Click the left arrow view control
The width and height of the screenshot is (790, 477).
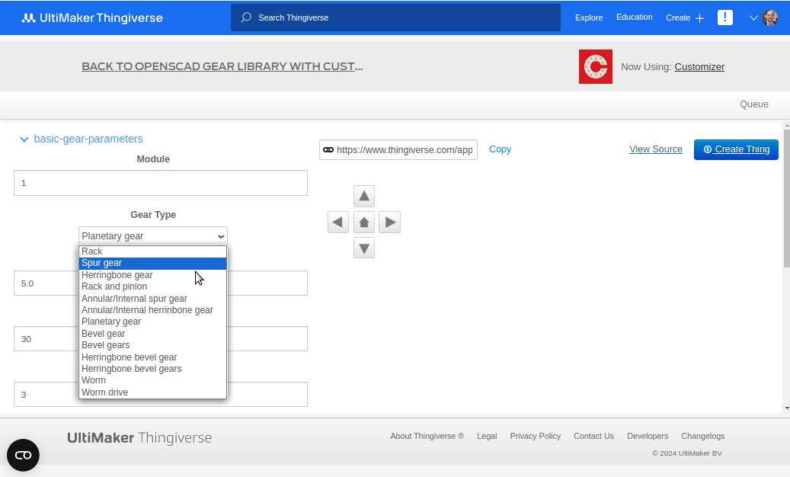(338, 222)
